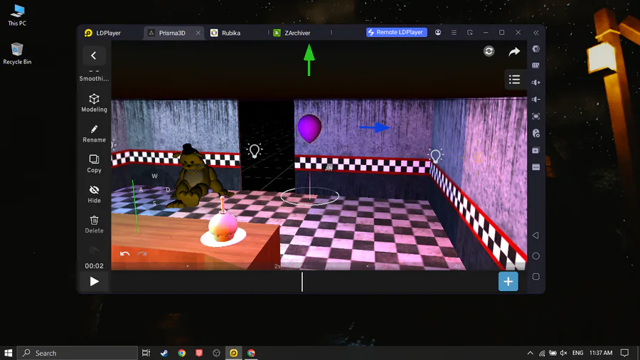Click the circular refresh icon in viewport
The height and width of the screenshot is (360, 640).
point(489,51)
